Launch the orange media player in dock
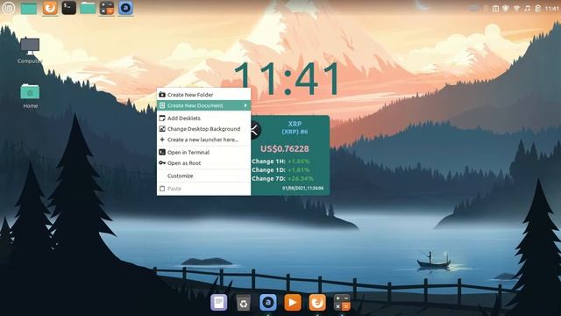This screenshot has height=316, width=561. pyautogui.click(x=293, y=303)
